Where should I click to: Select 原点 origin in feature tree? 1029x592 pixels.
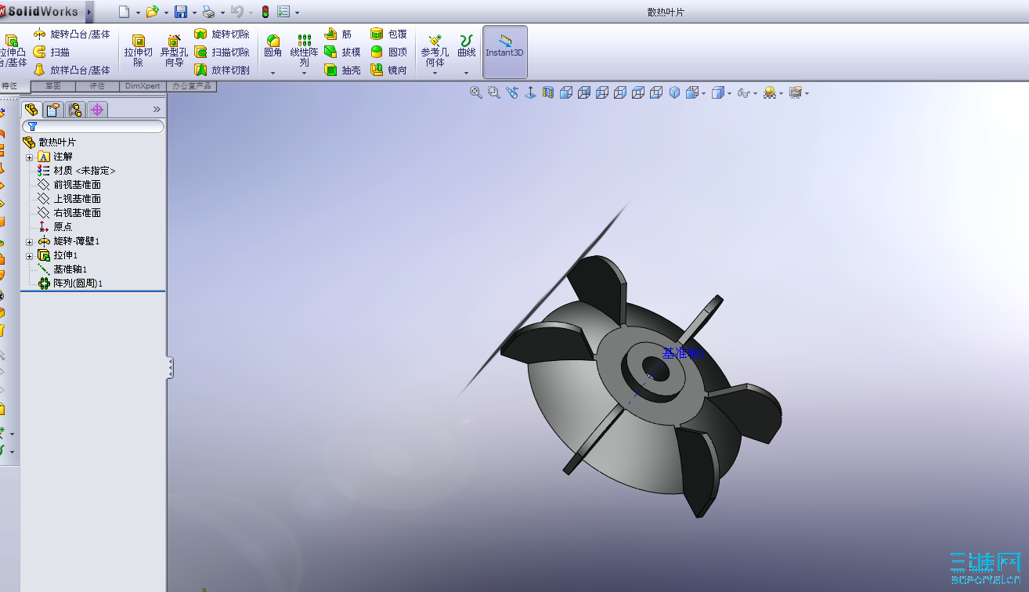point(55,227)
